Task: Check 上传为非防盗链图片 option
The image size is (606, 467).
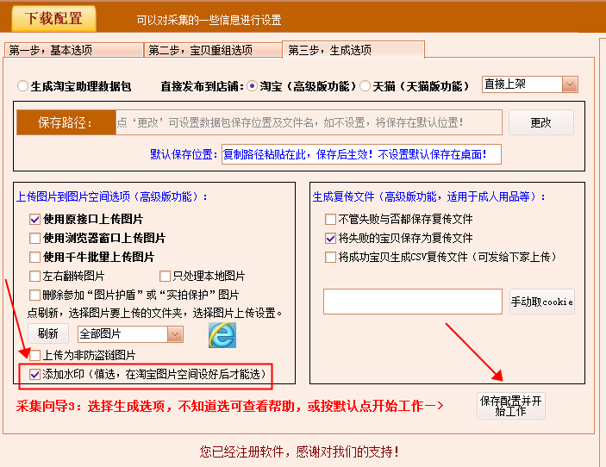Action: (34, 355)
